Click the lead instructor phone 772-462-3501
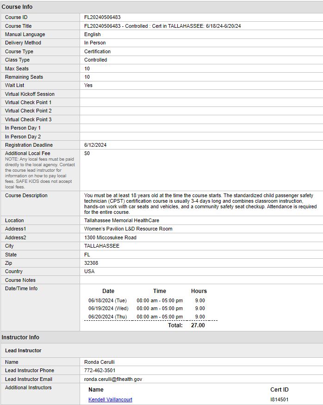The width and height of the screenshot is (323, 405). pos(99,370)
